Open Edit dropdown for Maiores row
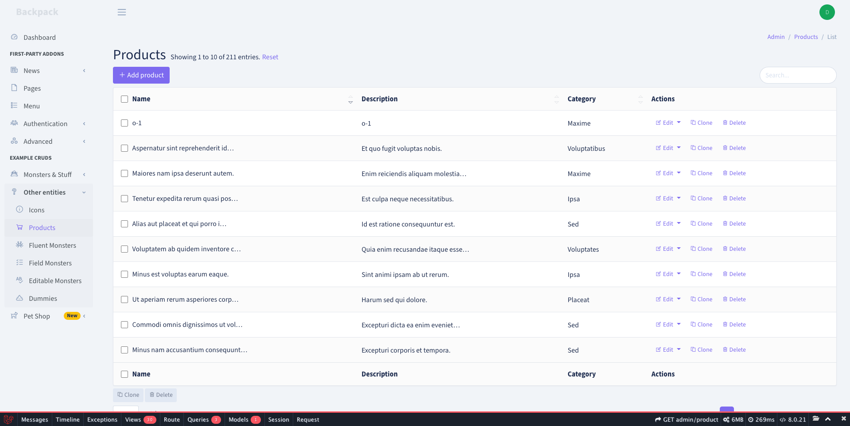Viewport: 850px width, 426px height. click(679, 173)
